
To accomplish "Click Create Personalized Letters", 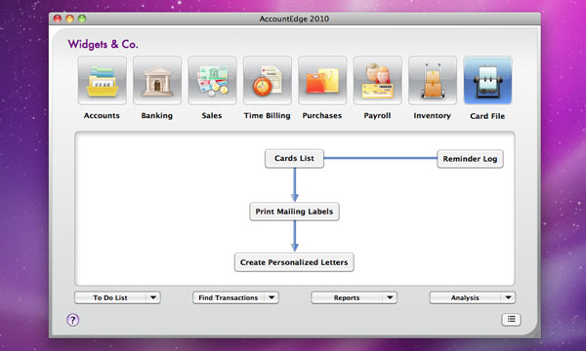I will [294, 262].
